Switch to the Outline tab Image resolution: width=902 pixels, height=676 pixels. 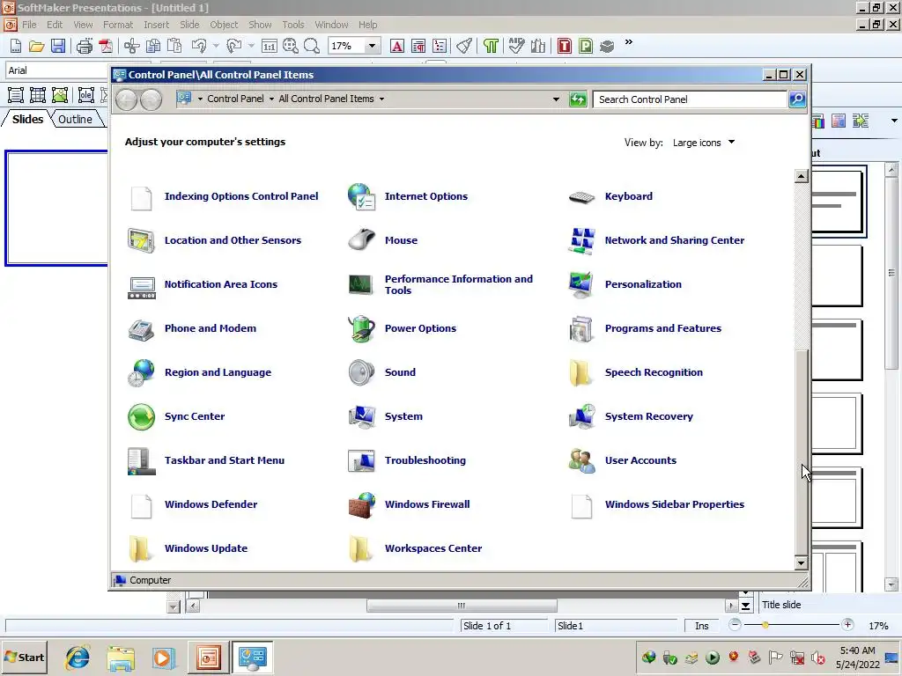click(76, 119)
